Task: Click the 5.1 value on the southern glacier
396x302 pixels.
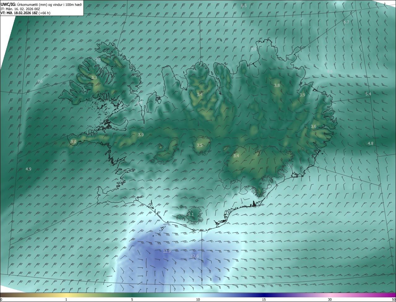Action: click(x=191, y=214)
